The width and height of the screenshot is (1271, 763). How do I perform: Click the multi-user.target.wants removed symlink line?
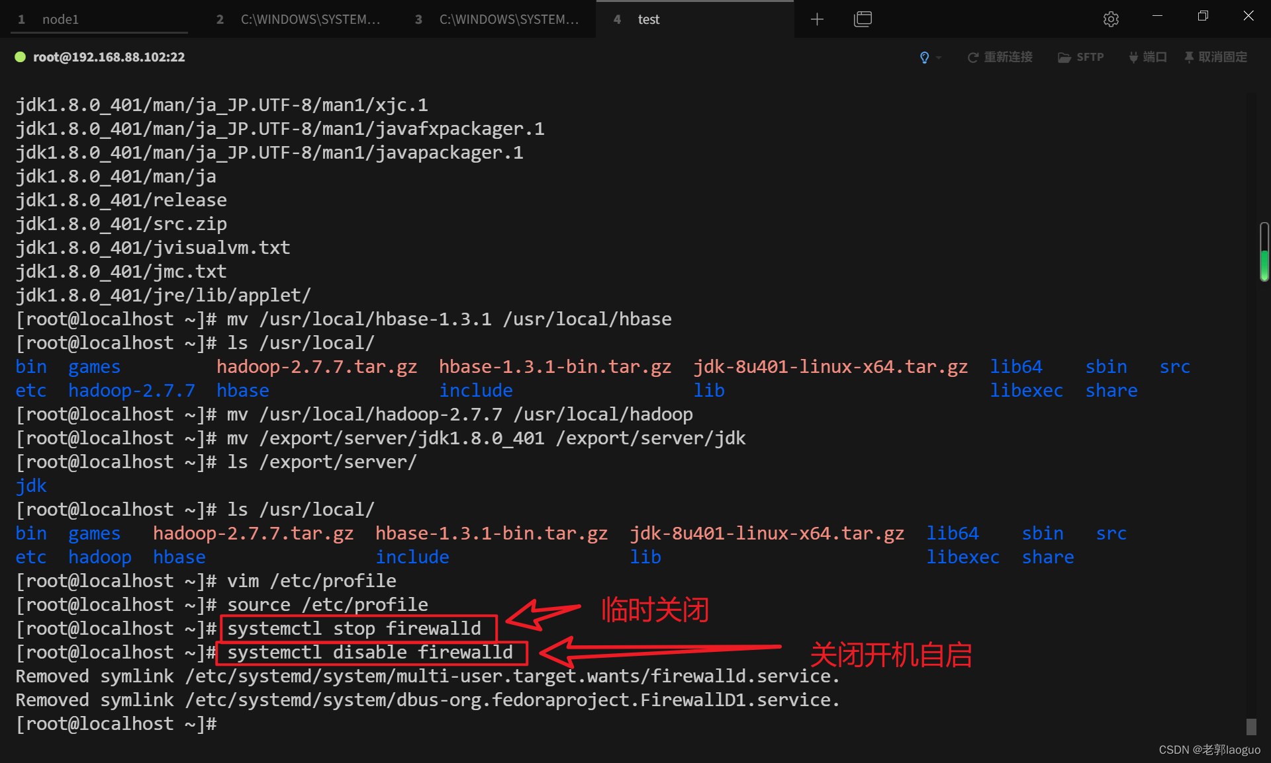428,676
